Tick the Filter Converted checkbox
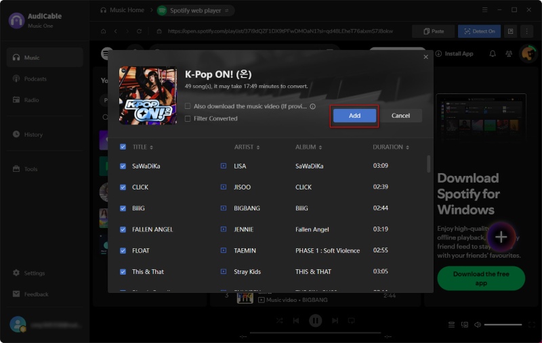The width and height of the screenshot is (542, 343). tap(188, 118)
